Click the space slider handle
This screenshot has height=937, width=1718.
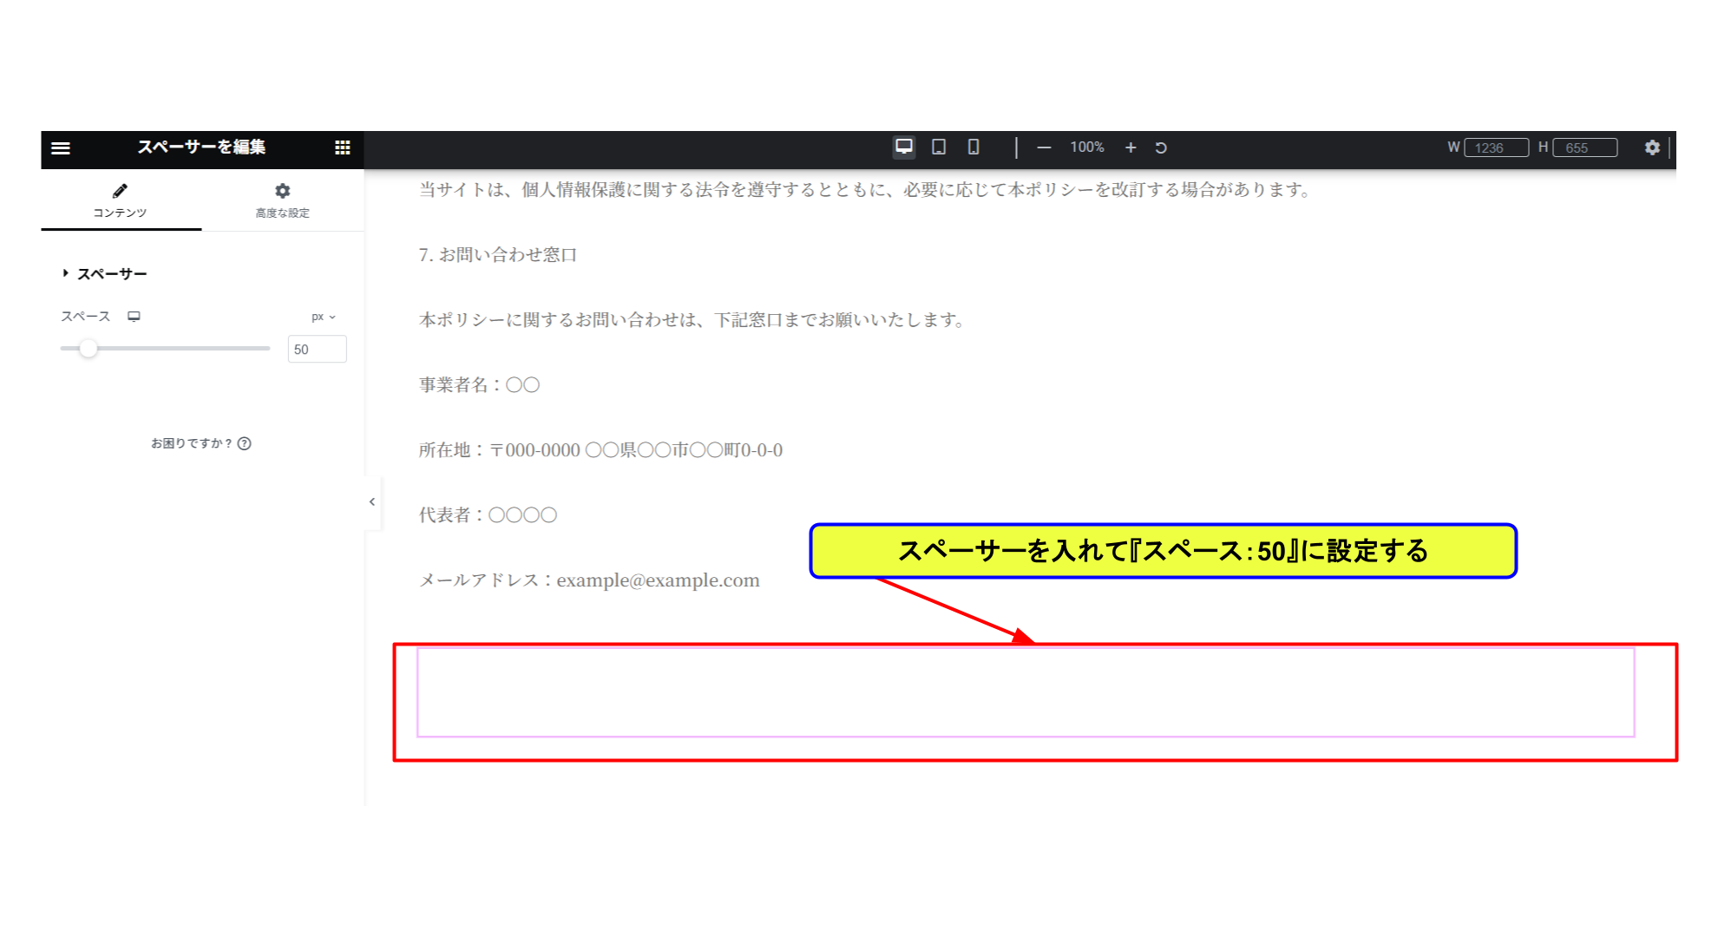point(88,349)
